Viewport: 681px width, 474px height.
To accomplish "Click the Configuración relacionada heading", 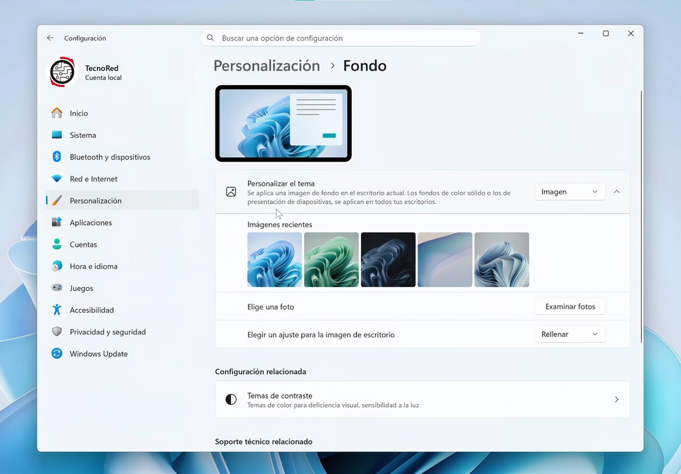I will (x=261, y=371).
